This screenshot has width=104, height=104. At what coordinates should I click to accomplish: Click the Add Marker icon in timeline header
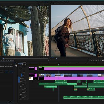24,64
